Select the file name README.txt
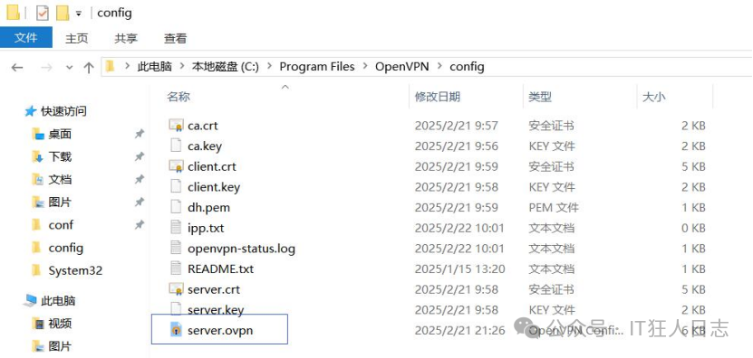The height and width of the screenshot is (358, 753). point(220,268)
